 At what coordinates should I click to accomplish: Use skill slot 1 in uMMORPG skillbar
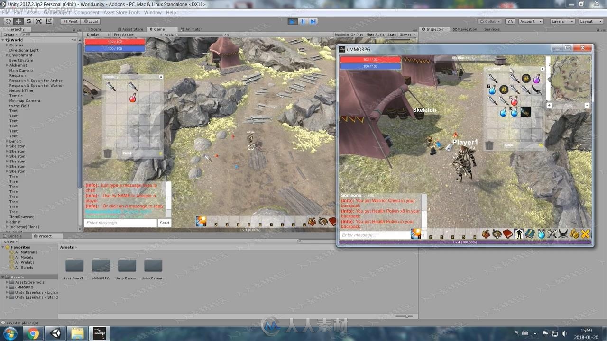416,233
